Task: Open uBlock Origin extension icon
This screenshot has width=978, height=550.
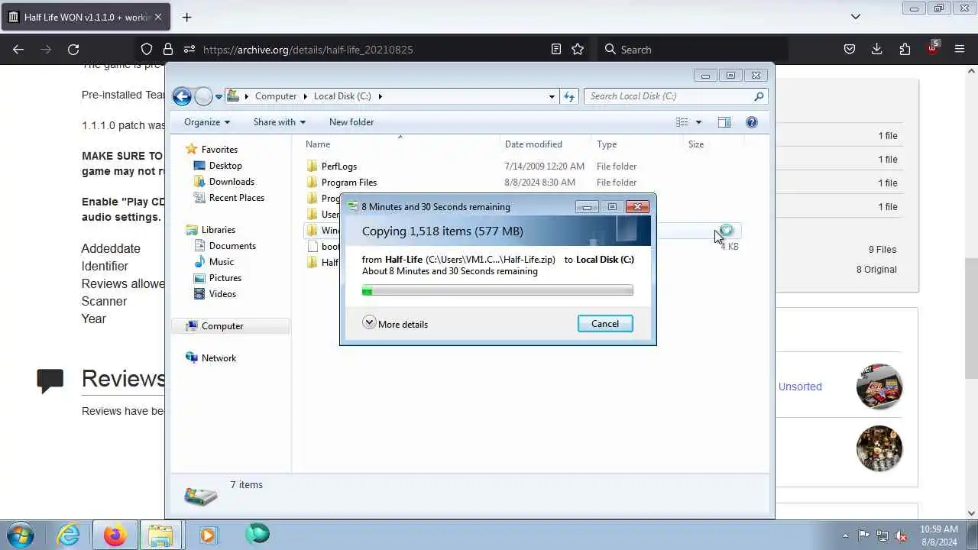Action: pos(932,48)
